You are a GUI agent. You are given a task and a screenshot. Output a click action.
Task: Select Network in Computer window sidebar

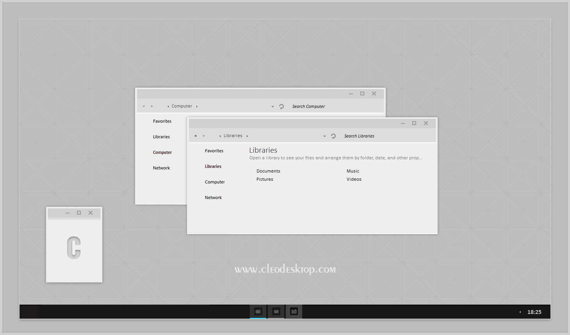(x=161, y=168)
